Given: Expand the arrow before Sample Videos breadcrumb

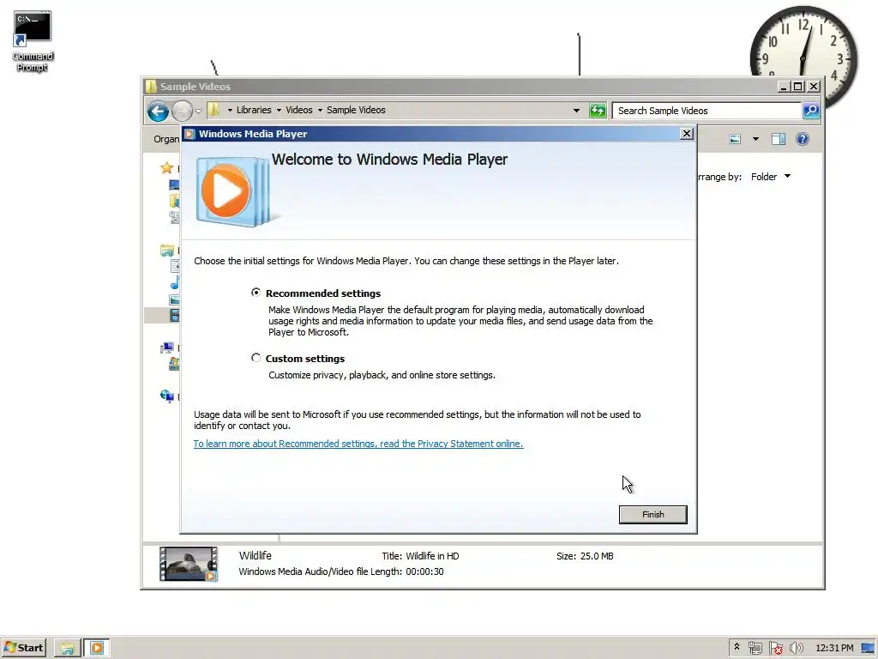Looking at the screenshot, I should point(321,111).
